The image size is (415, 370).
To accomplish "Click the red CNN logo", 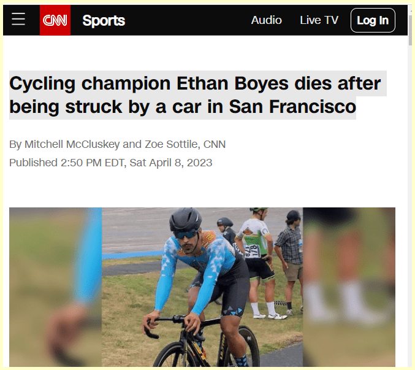I will click(x=55, y=20).
